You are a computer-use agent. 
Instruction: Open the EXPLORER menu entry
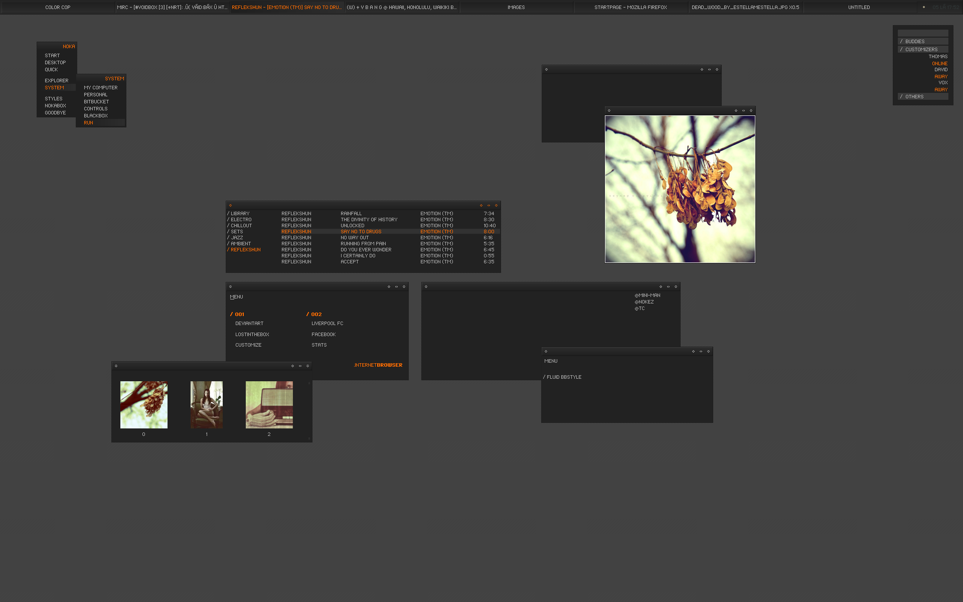[x=57, y=80]
